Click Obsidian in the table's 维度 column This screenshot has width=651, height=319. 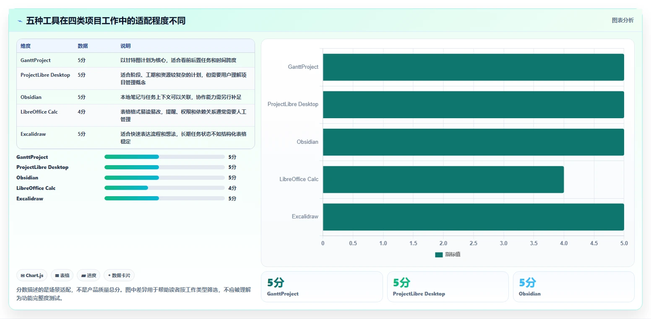[31, 97]
